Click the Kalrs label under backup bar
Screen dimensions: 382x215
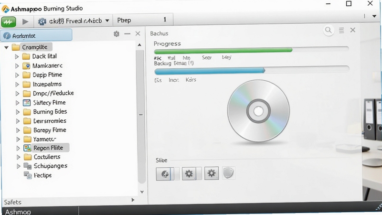(191, 80)
